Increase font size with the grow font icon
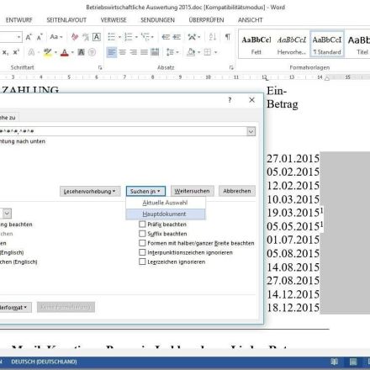 [x=29, y=37]
